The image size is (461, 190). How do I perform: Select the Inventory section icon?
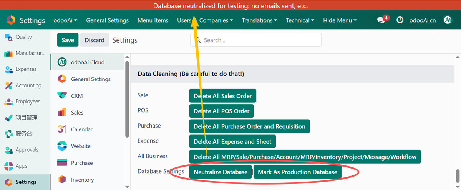62,180
